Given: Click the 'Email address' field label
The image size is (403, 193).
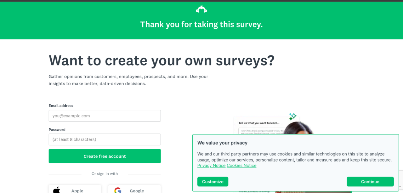Looking at the screenshot, I should pos(61,106).
